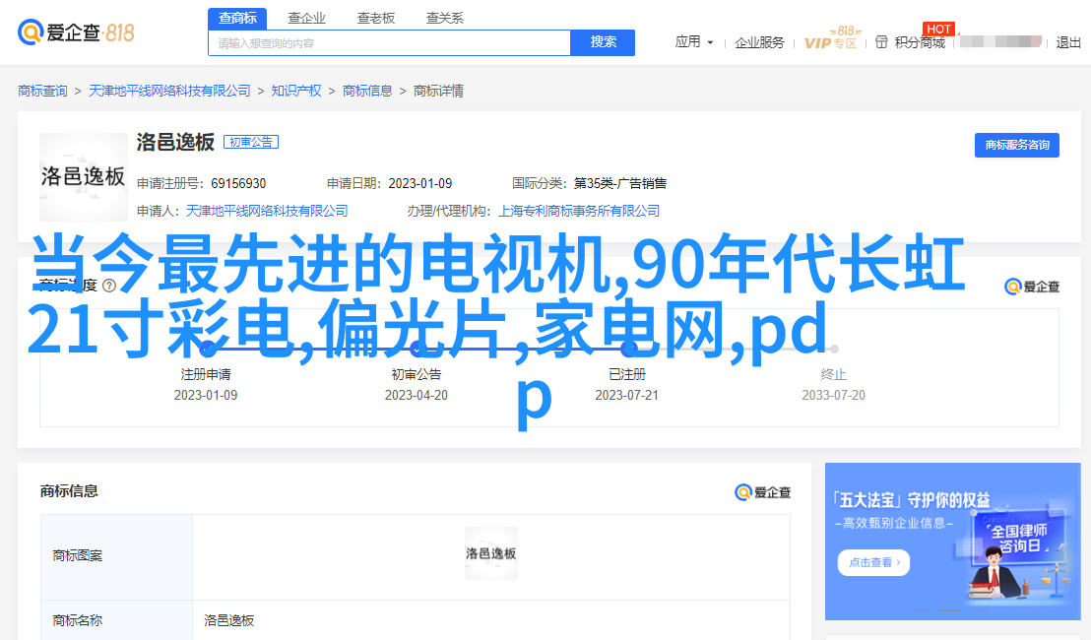
Task: Click the 爱企查 logo in header
Action: pyautogui.click(x=76, y=32)
